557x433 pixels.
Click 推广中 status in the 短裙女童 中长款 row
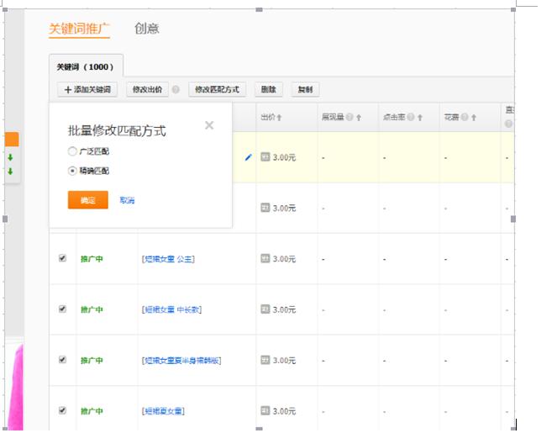tap(92, 310)
